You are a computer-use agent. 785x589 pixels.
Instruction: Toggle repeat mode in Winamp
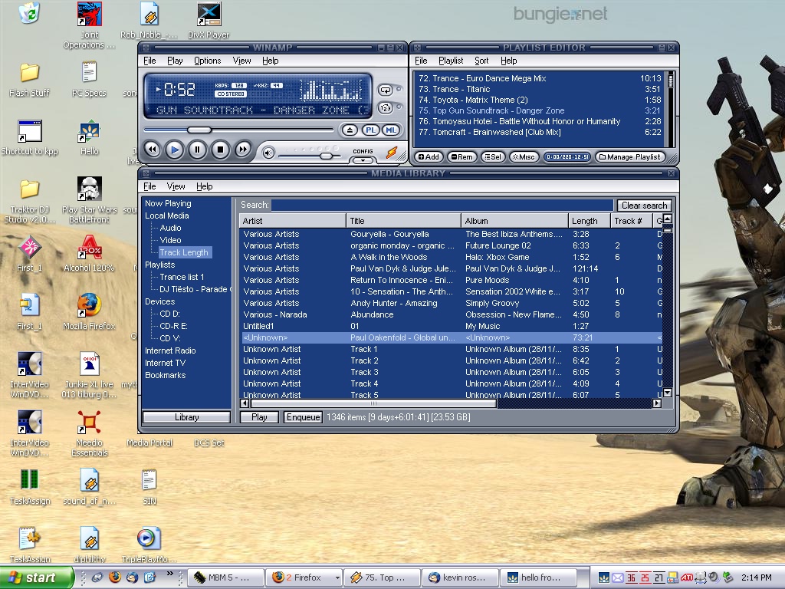[386, 90]
